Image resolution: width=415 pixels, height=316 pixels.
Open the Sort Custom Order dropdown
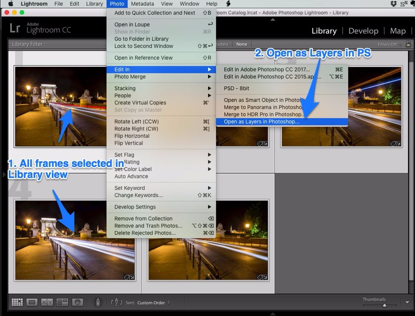point(153,302)
